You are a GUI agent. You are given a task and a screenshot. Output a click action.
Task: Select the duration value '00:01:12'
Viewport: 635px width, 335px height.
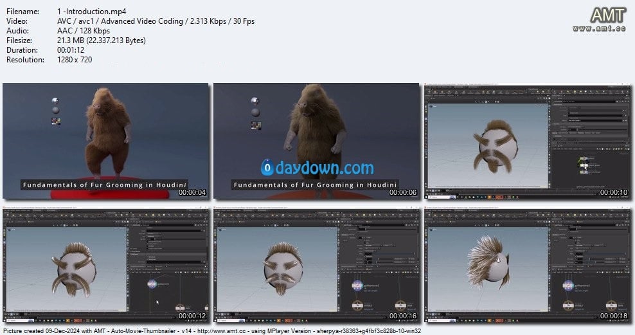71,50
